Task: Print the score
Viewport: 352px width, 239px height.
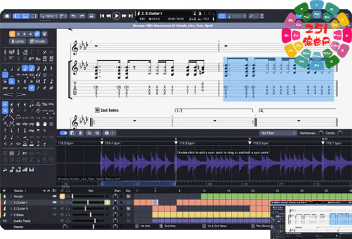Action: point(91,16)
